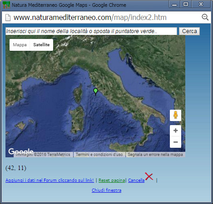This screenshot has height=204, width=213.
Task: Minimize the Chrome window
Action: click(x=174, y=5)
